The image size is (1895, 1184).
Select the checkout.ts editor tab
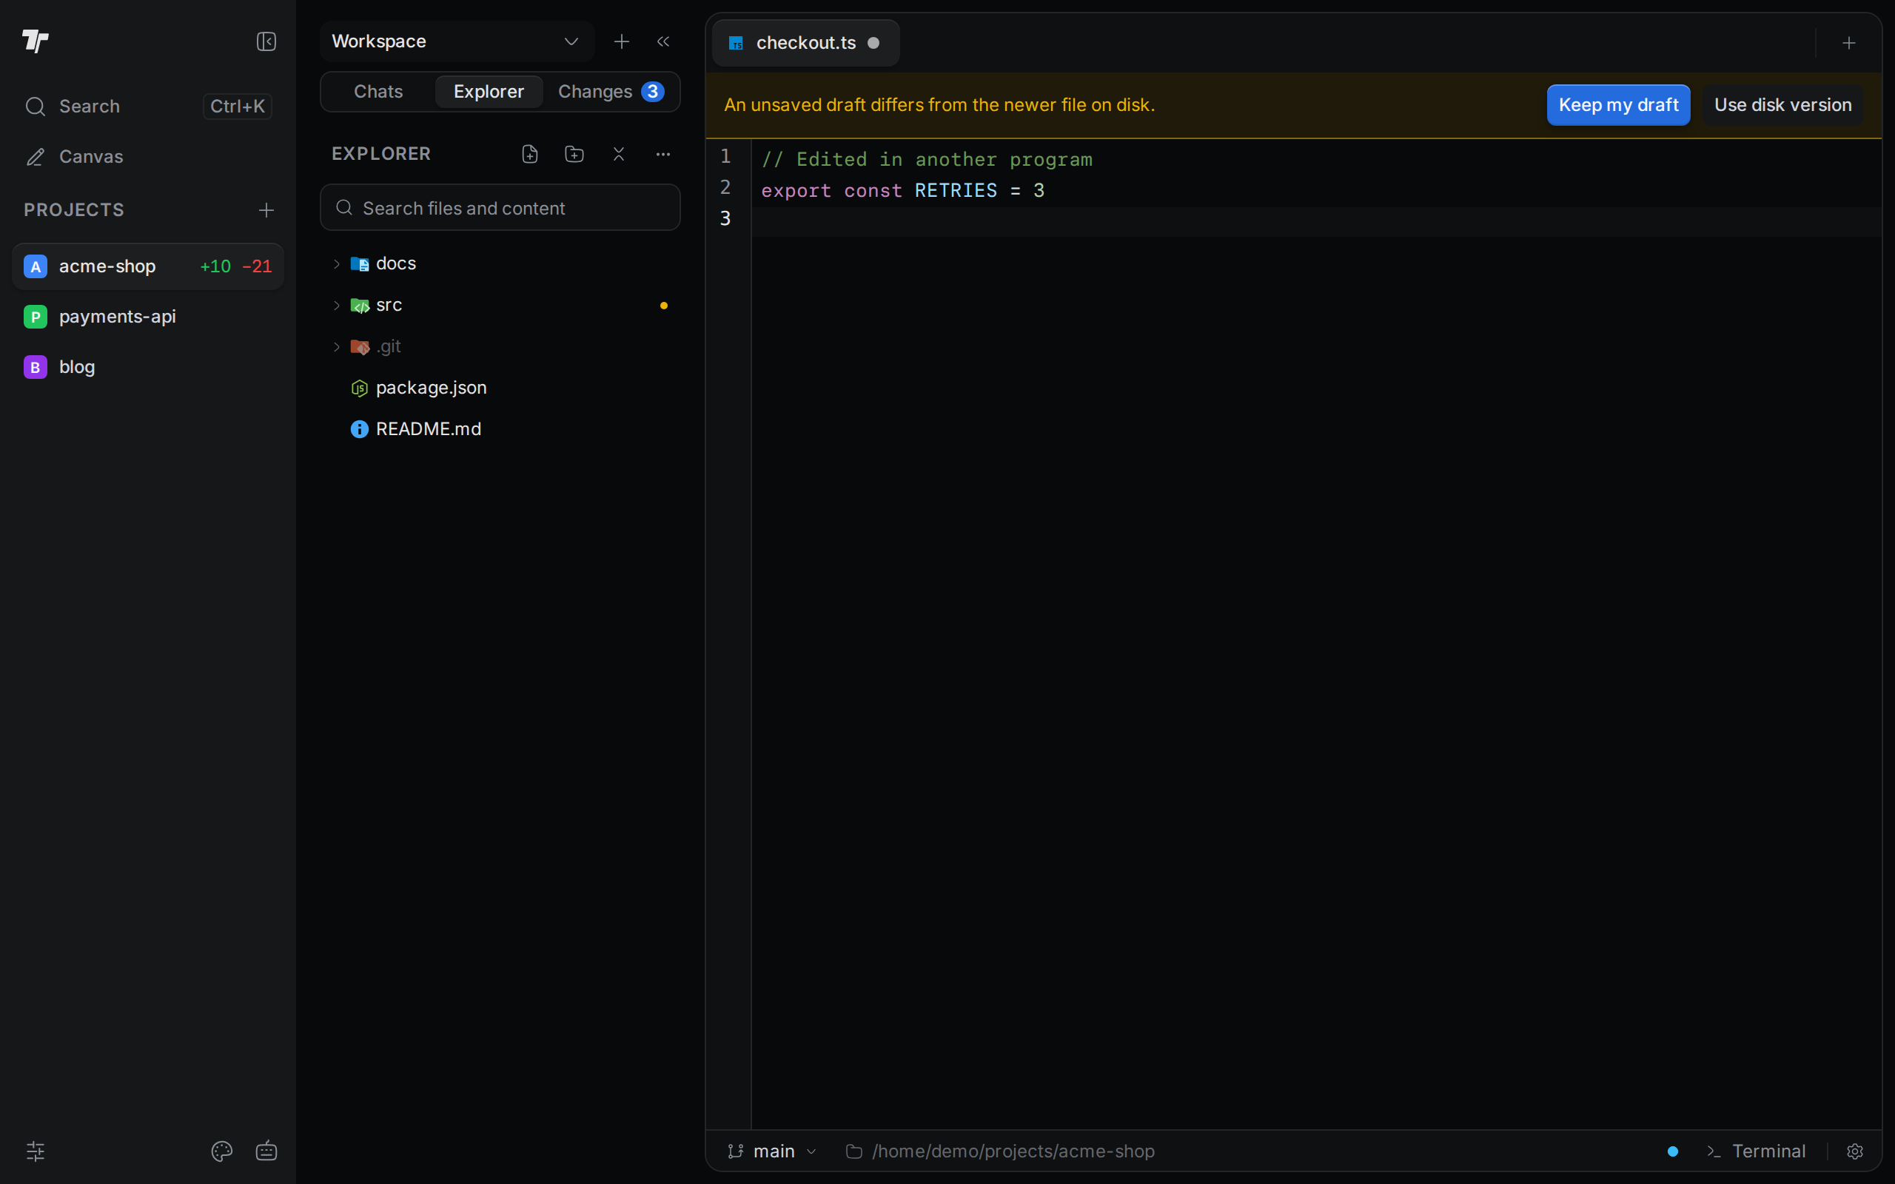pos(806,43)
